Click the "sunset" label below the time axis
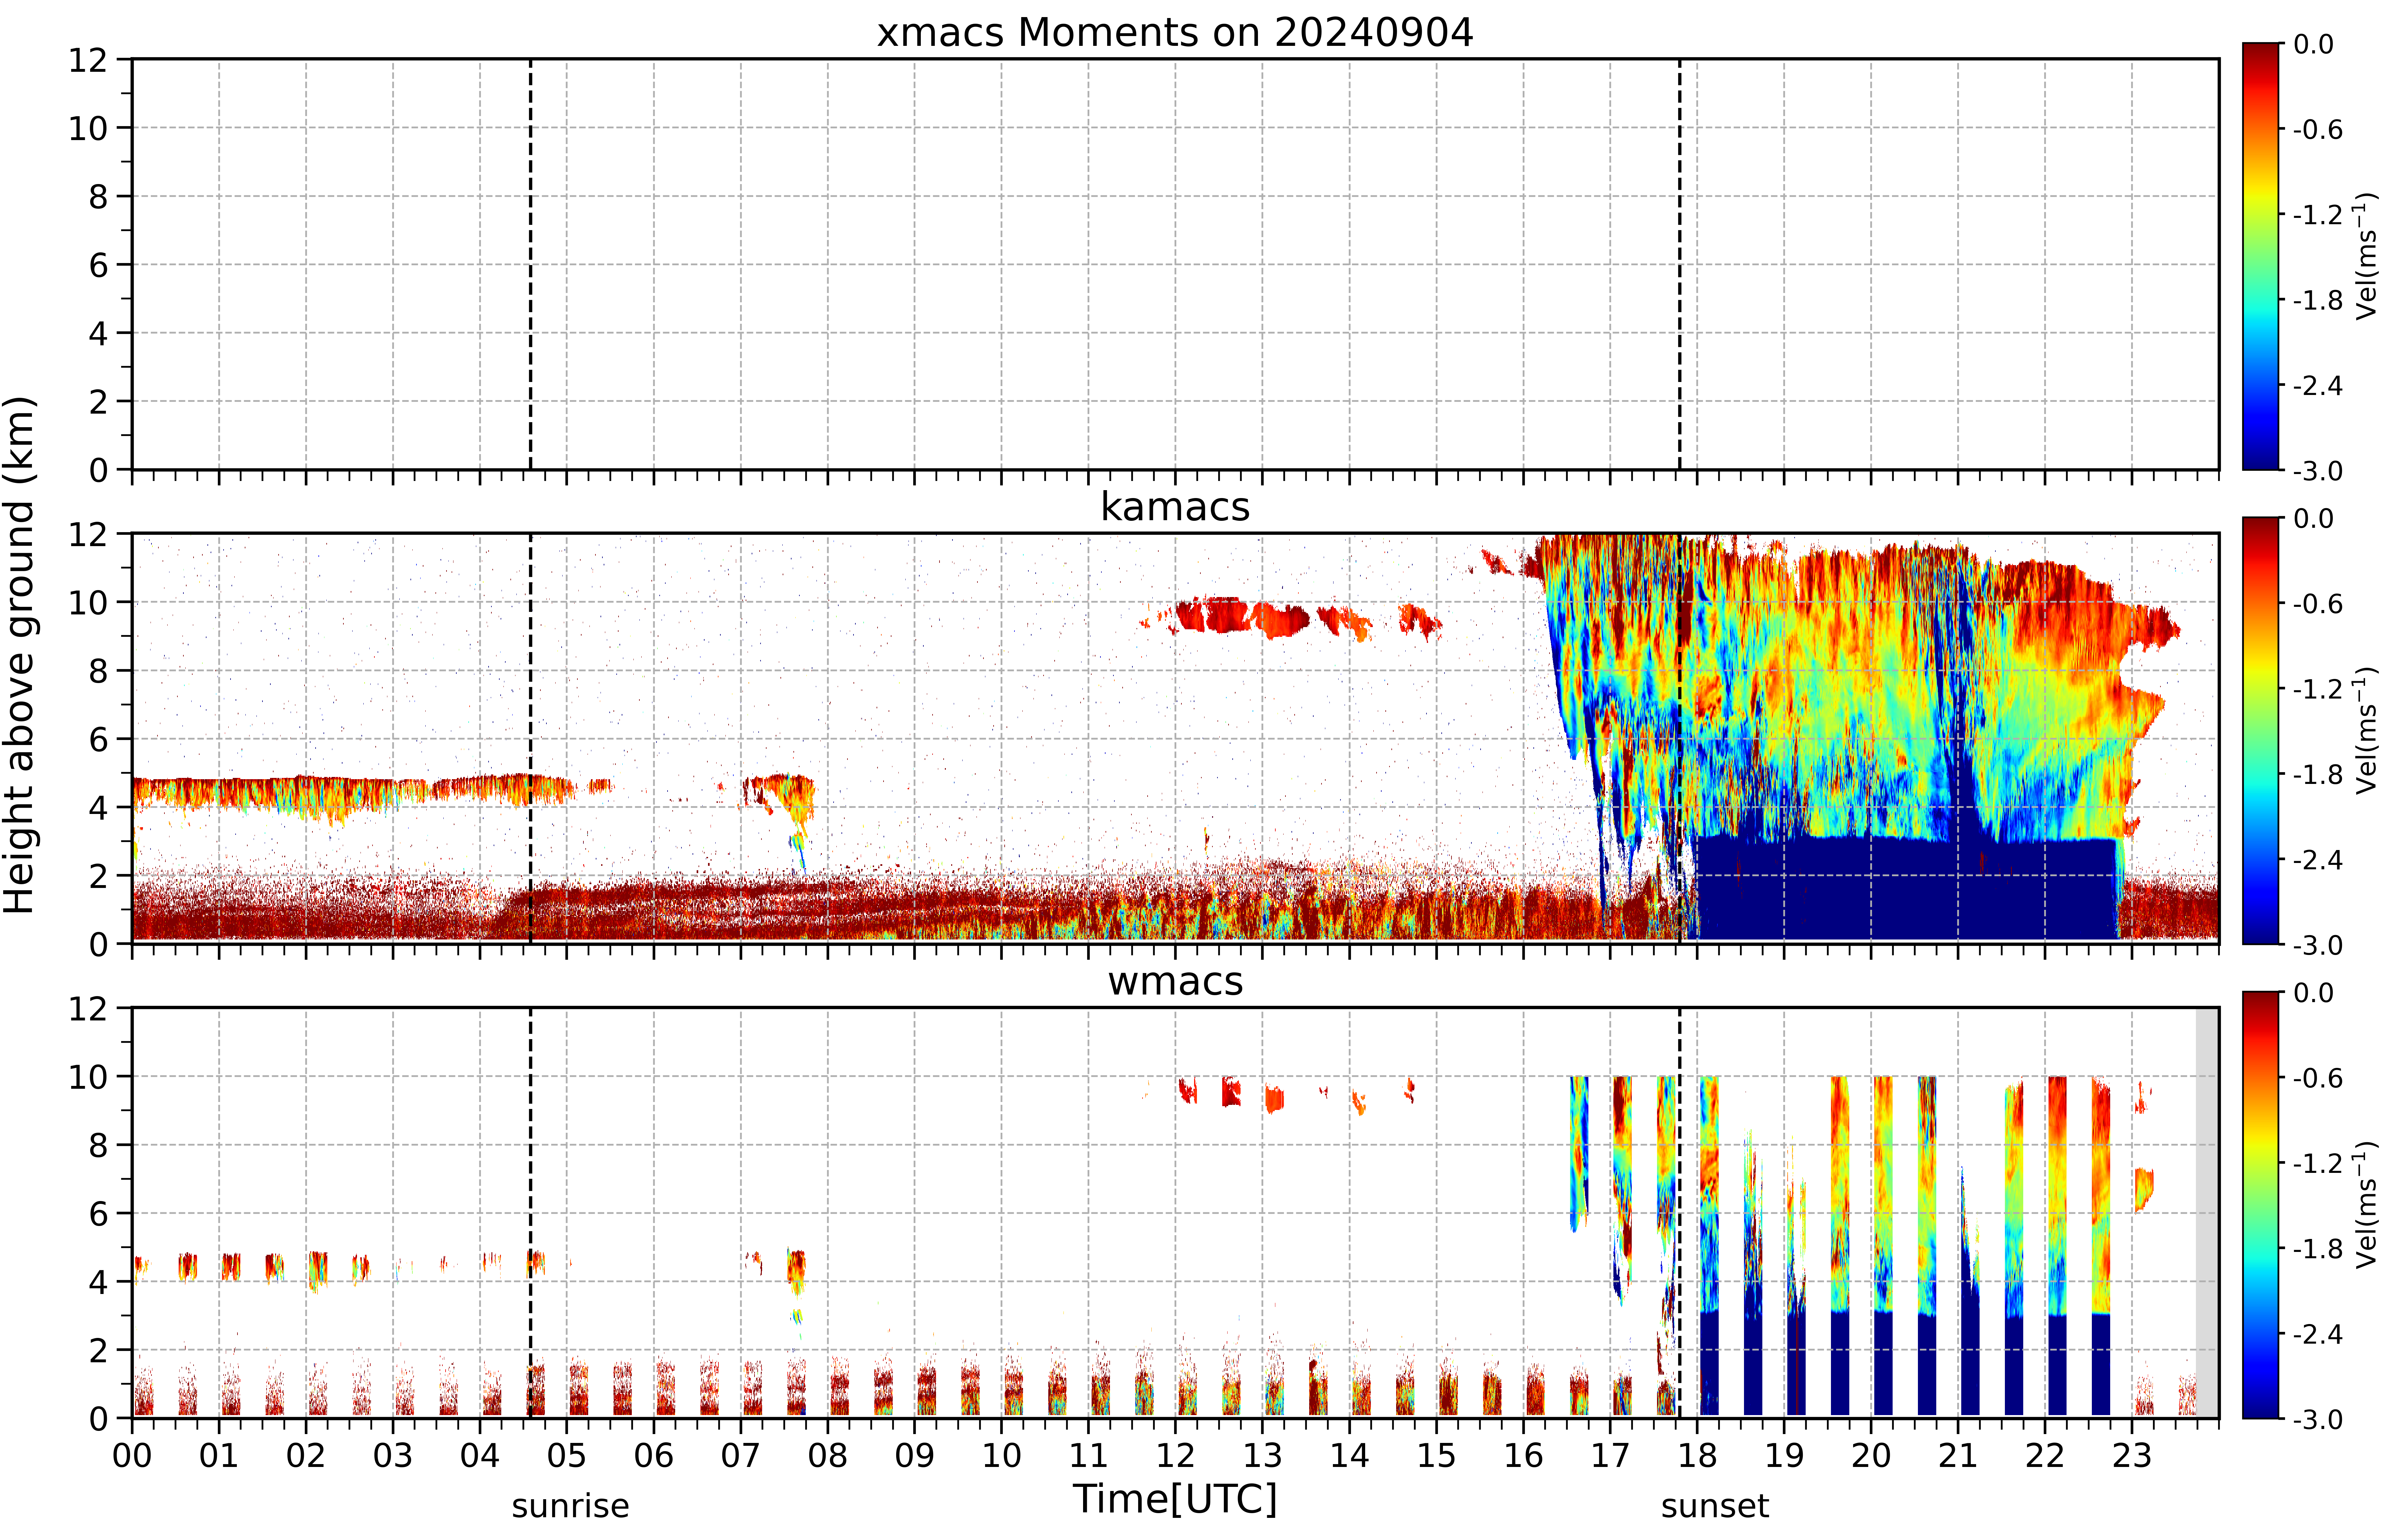 click(1715, 1506)
